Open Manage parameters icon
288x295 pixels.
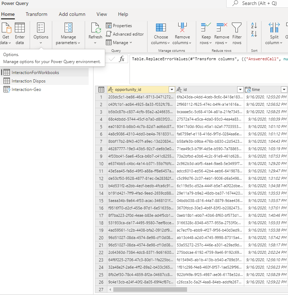(x=68, y=27)
